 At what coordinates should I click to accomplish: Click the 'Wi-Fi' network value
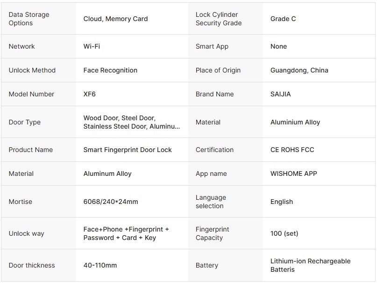pos(92,46)
